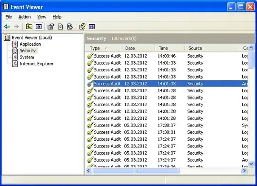This screenshot has width=257, height=186.
Task: Click key icon of the 17:38:07 event
Action: (90, 125)
